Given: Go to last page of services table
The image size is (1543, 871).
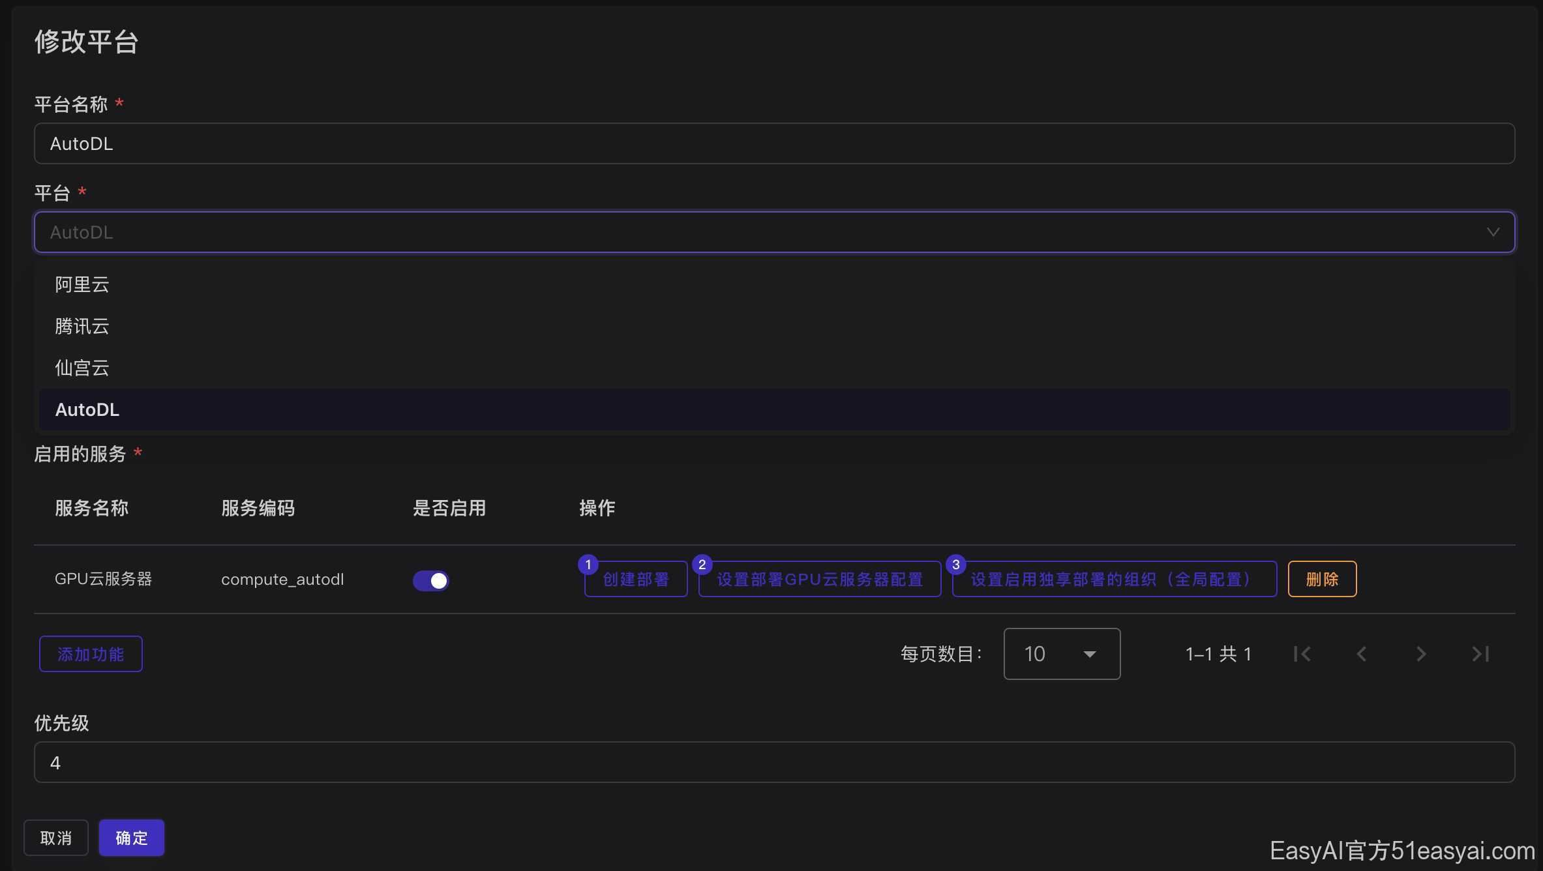Looking at the screenshot, I should coord(1481,654).
